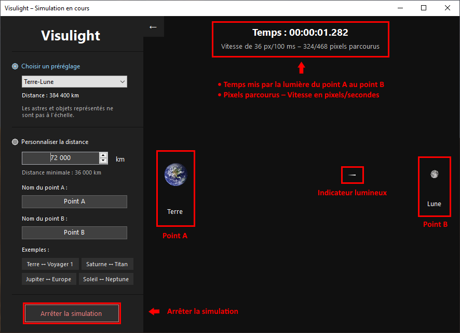460x333 pixels.
Task: Click the Temps : 00:00:01.282 timer text
Action: click(x=300, y=33)
